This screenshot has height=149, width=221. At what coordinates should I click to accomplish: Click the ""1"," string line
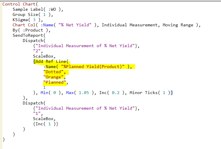coord(38,113)
